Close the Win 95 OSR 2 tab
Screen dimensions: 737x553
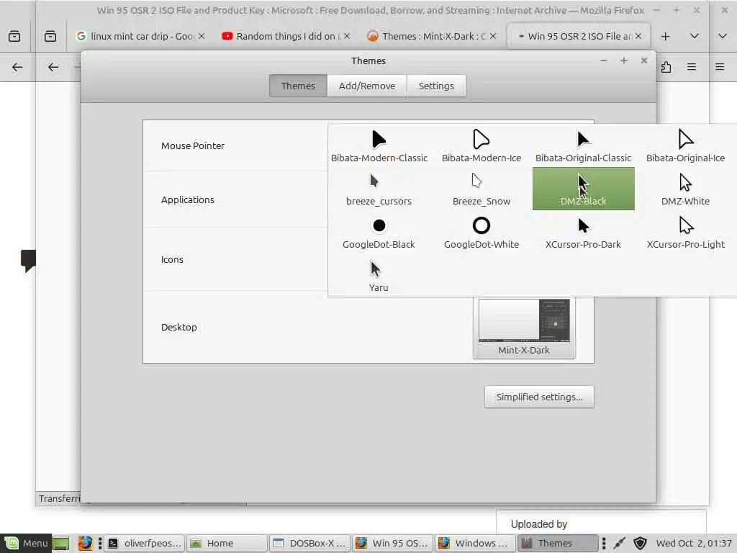[638, 36]
